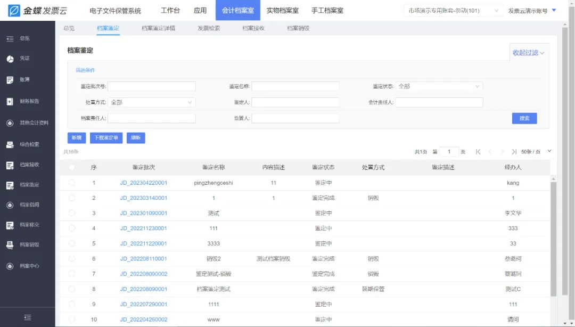Tick the checkbox for JD_202211230001

click(72, 228)
